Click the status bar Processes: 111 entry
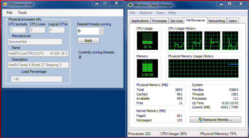 coord(139,134)
